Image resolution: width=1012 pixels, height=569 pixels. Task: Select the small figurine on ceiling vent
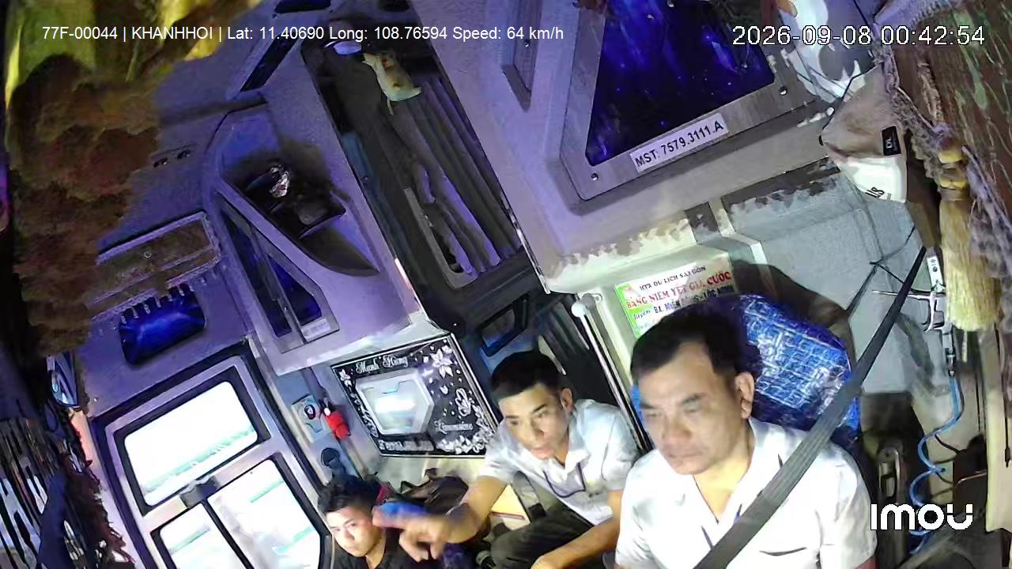click(391, 75)
